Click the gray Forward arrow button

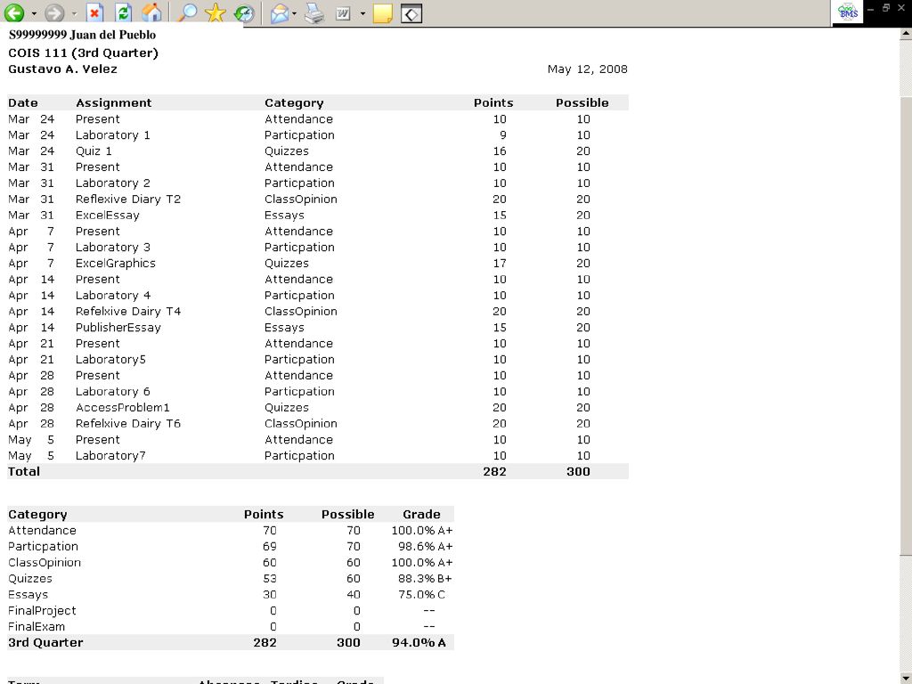[x=54, y=12]
